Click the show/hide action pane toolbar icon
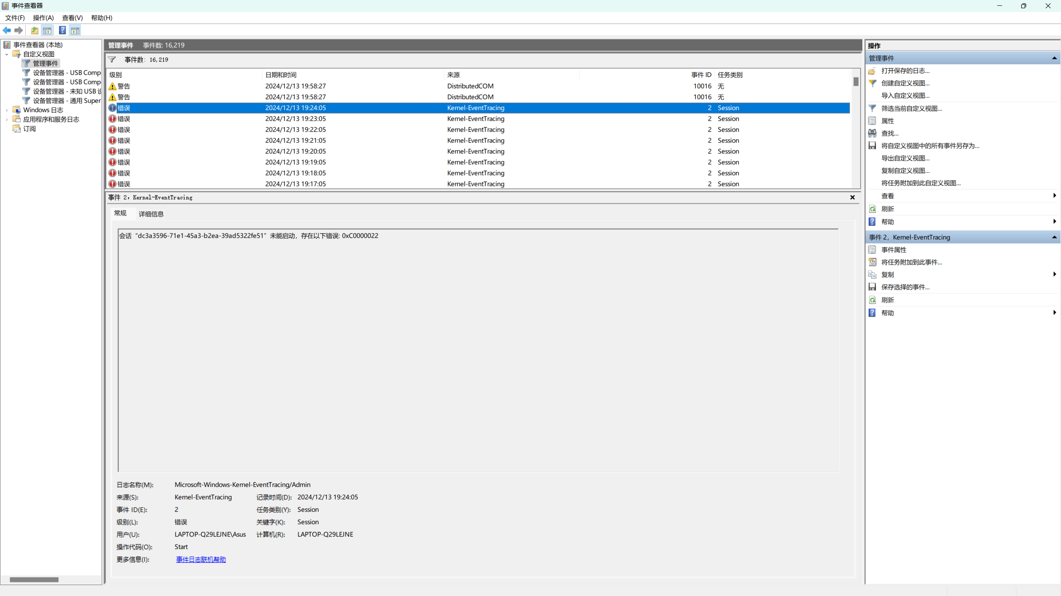This screenshot has width=1061, height=596. (75, 30)
